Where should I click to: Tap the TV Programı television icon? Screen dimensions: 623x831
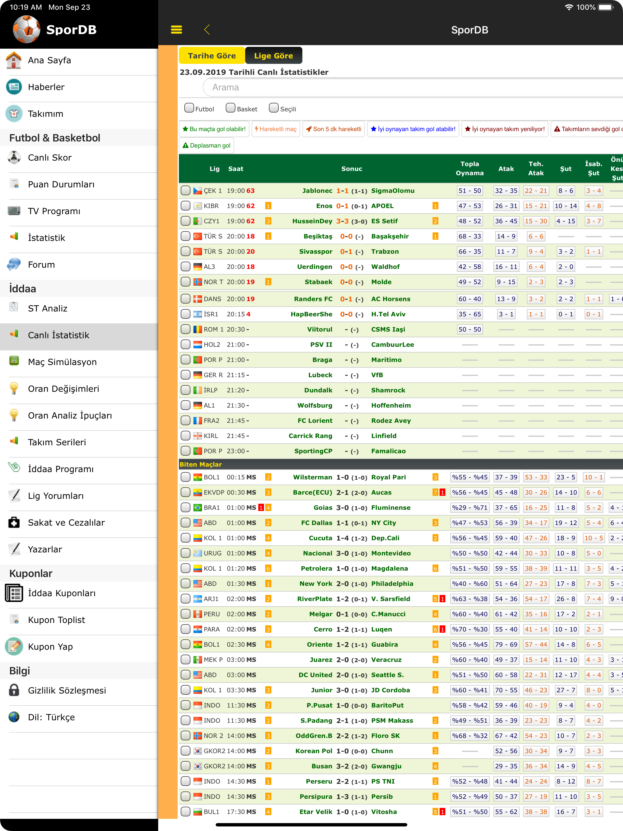pos(14,211)
